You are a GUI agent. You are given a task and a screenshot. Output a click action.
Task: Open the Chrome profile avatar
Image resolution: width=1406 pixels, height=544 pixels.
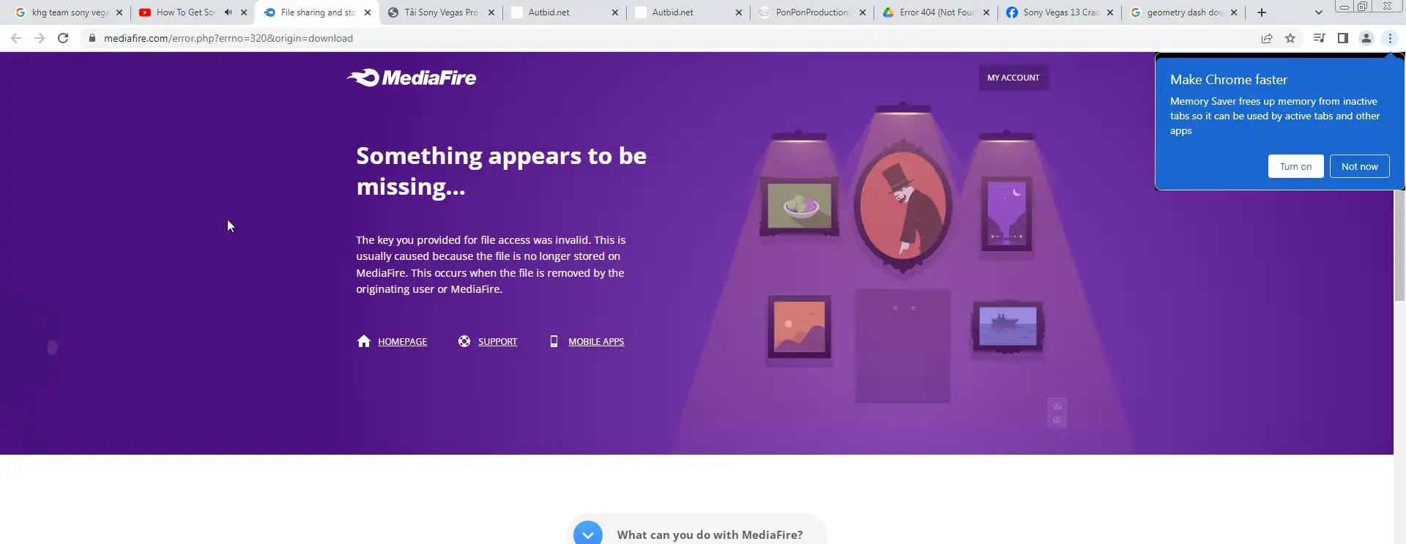point(1366,38)
